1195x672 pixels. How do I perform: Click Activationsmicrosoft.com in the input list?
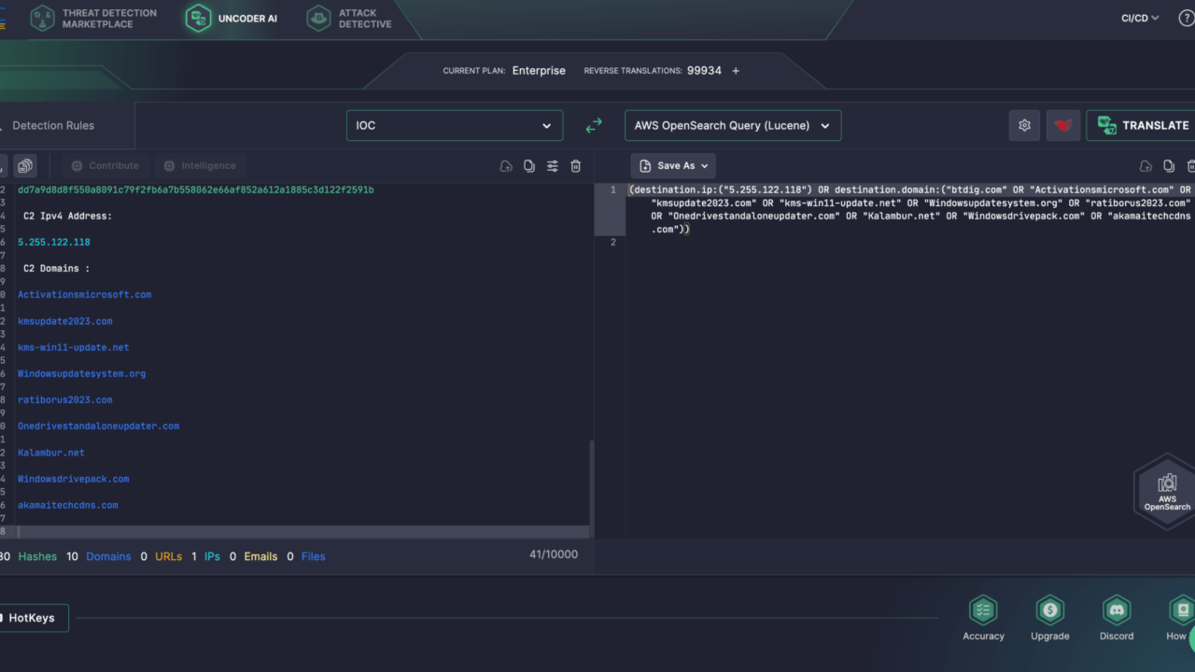click(84, 294)
